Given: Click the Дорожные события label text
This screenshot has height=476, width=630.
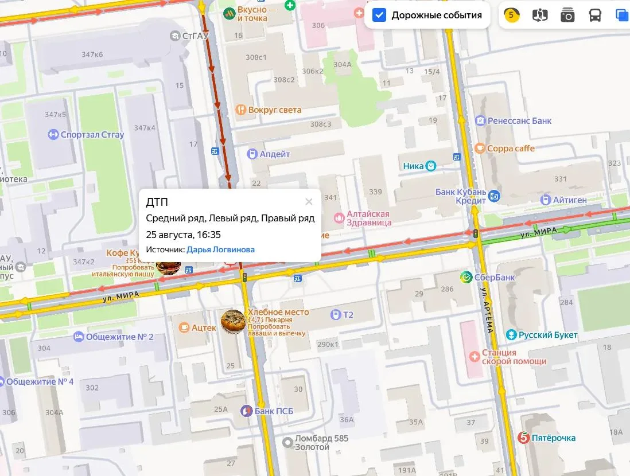Looking at the screenshot, I should [x=437, y=15].
